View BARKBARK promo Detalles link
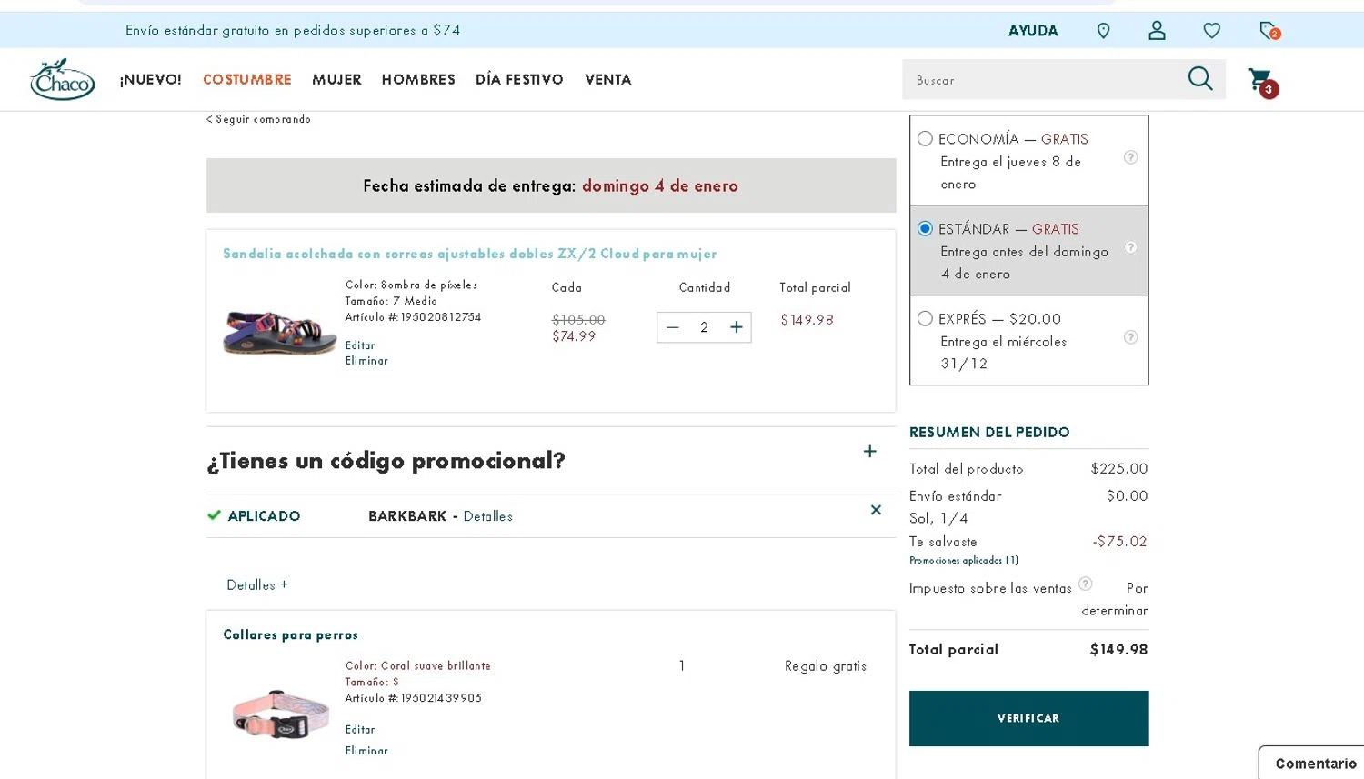Screen dimensions: 1364x779 [488, 516]
